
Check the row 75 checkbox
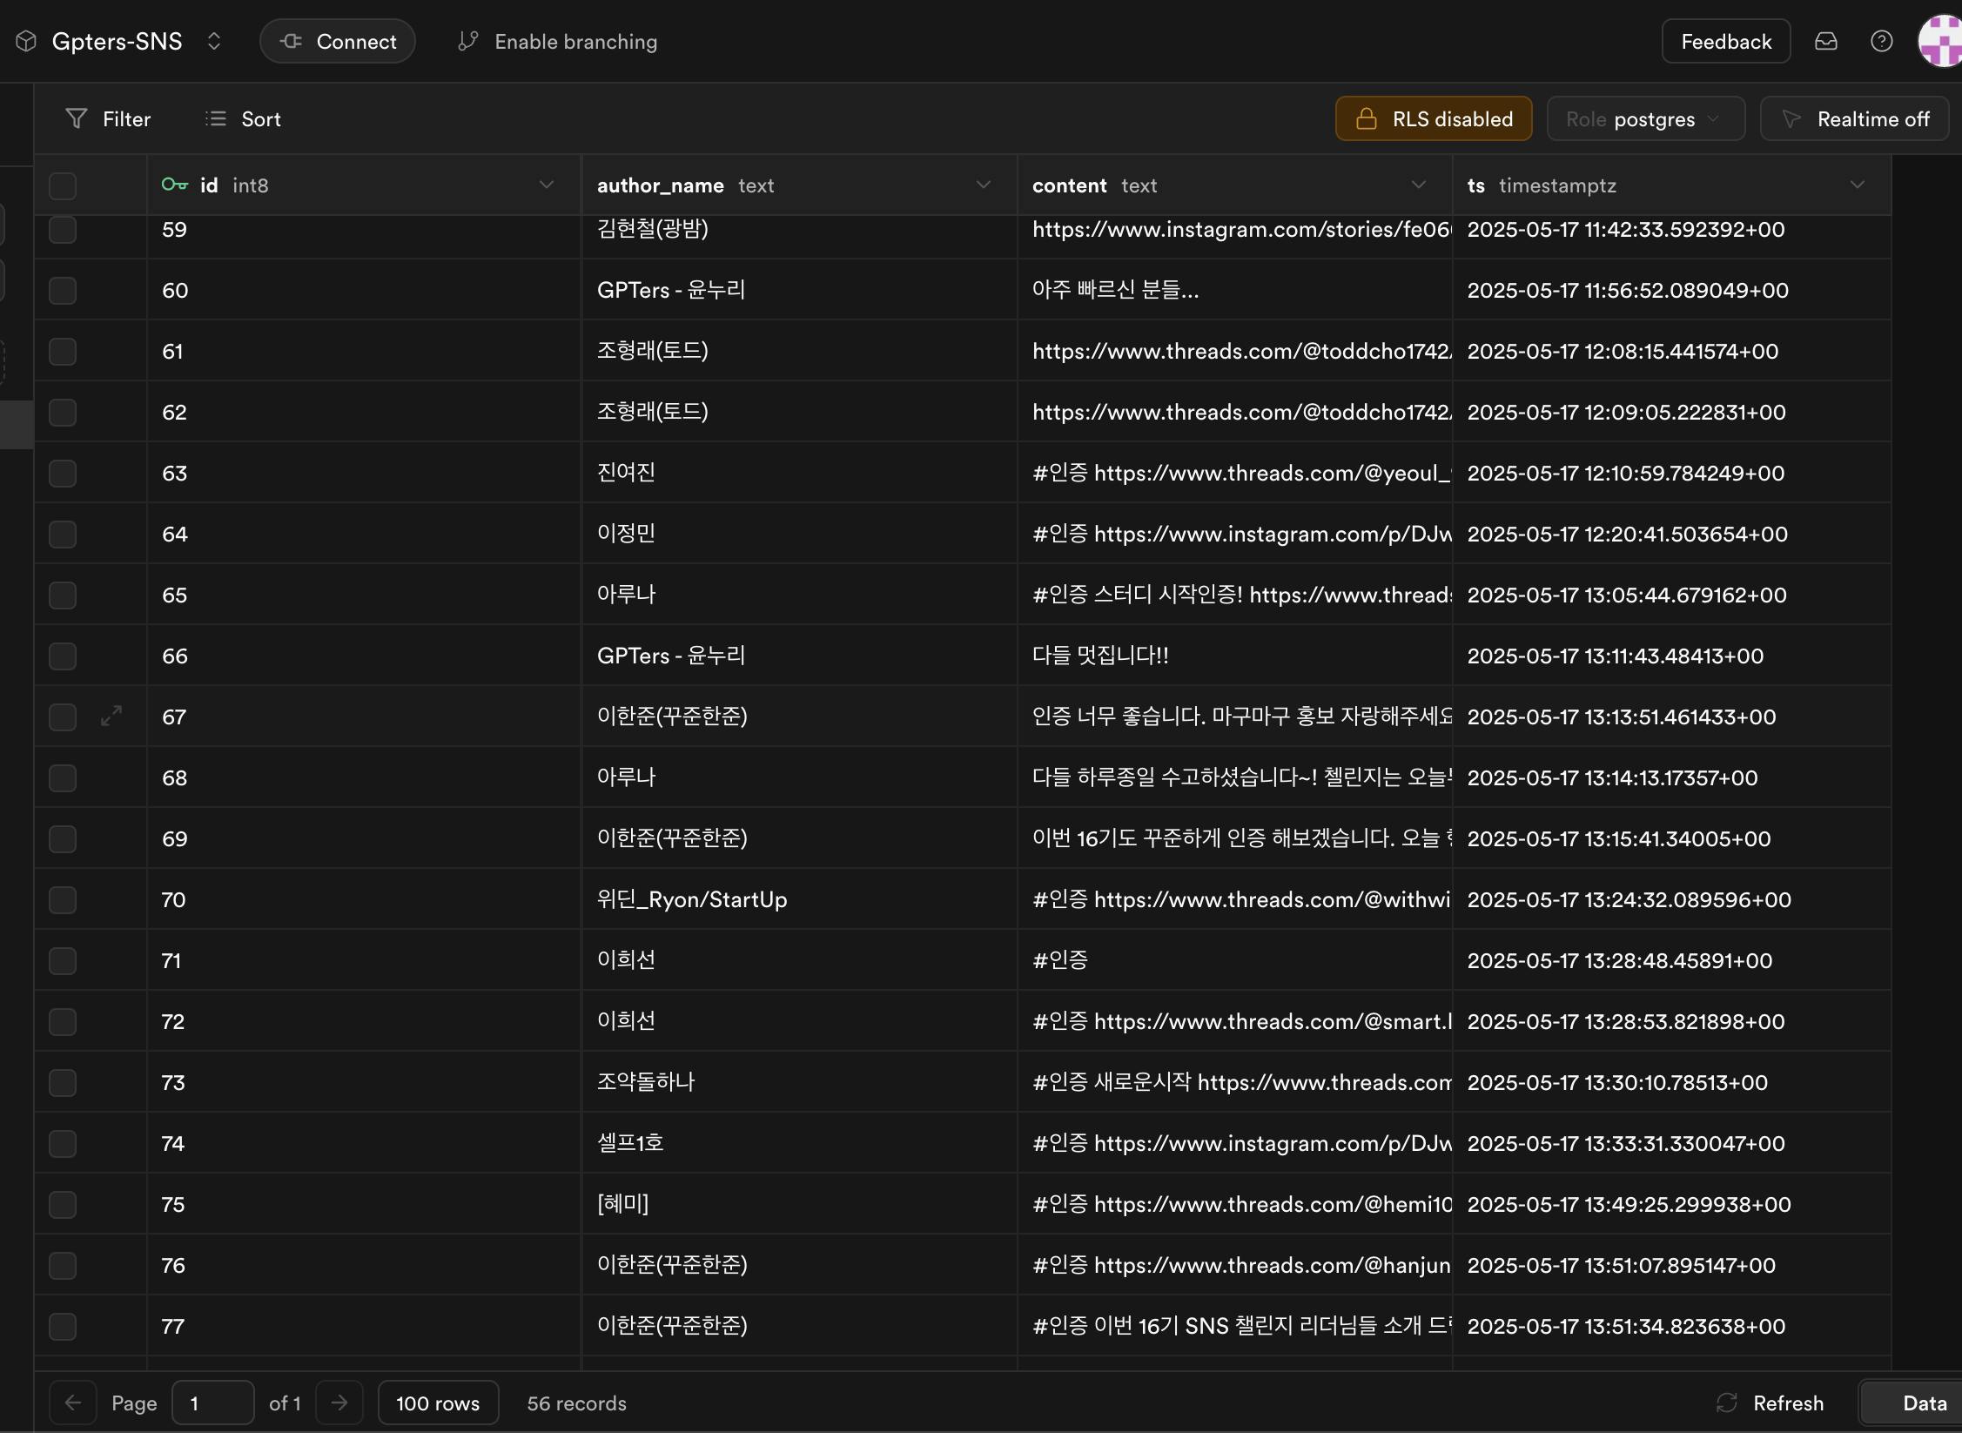tap(63, 1204)
